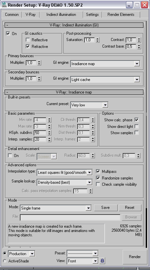
Task: Click the HSph. subdivs field
Action: [x=40, y=133]
